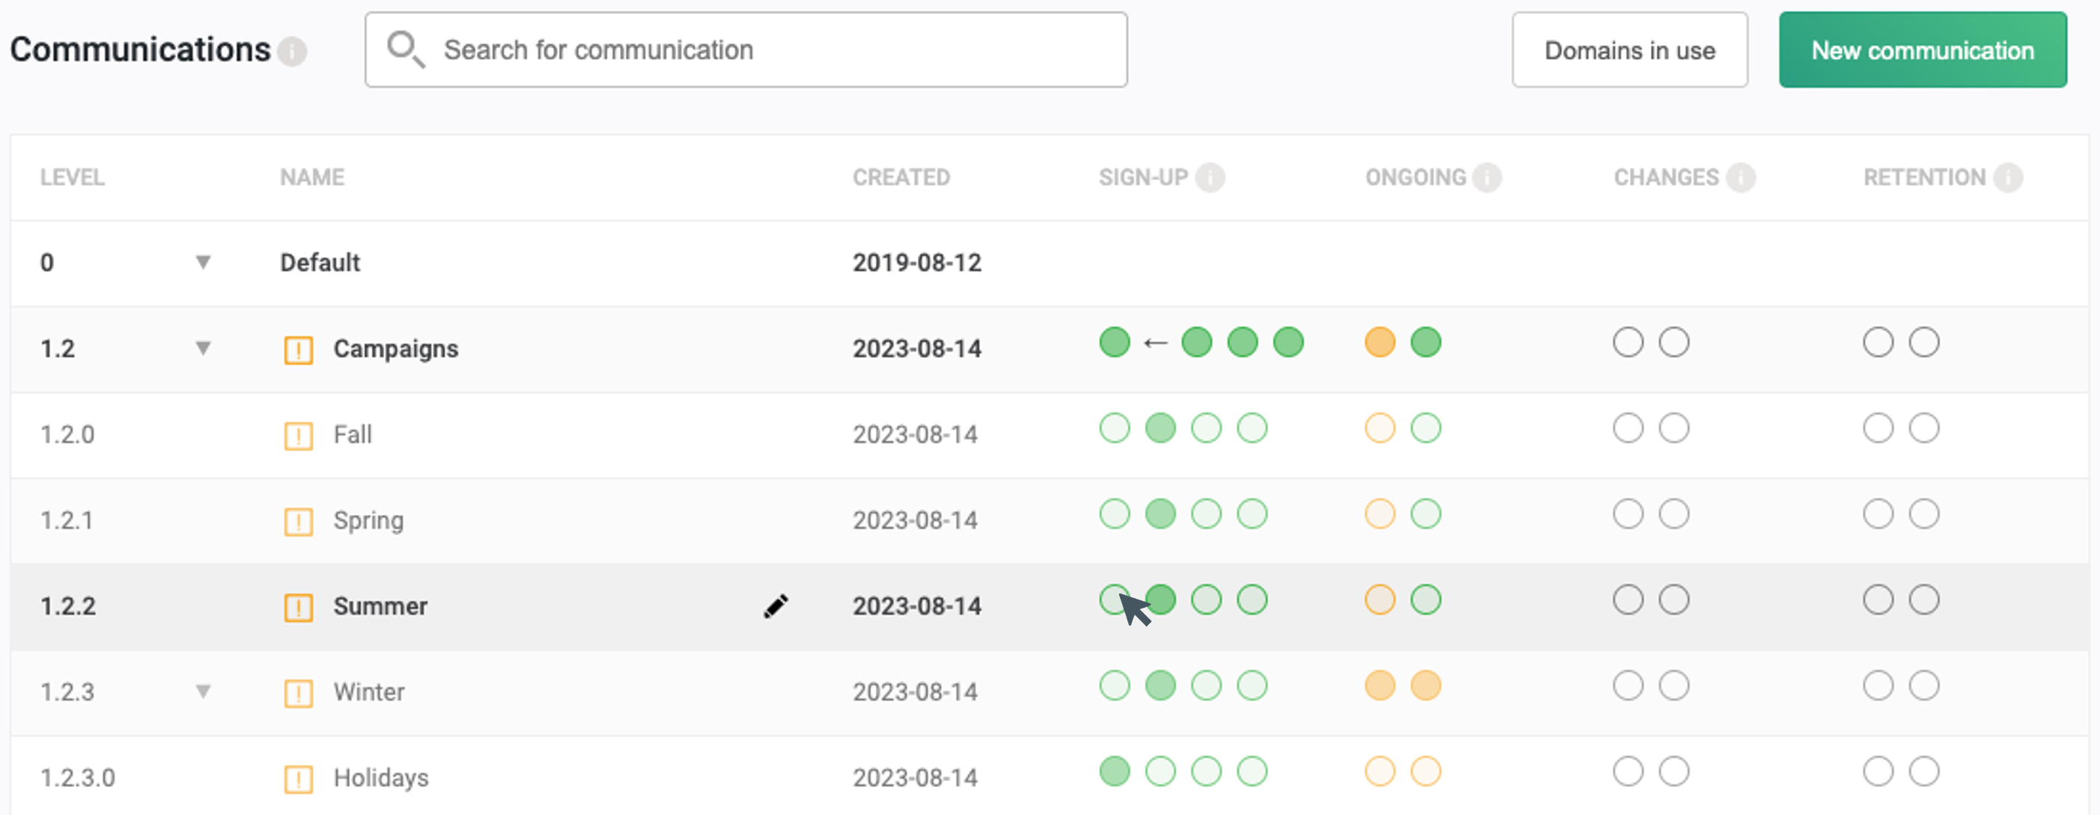
Task: Collapse the Campaigns level 1.2 row
Action: (203, 348)
